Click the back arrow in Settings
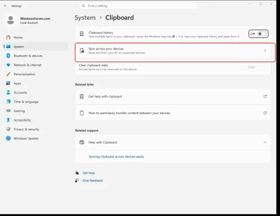This screenshot has height=216, width=280. click(x=6, y=6)
